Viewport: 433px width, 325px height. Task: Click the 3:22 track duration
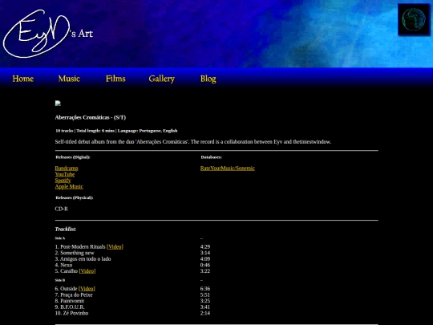tap(205, 271)
